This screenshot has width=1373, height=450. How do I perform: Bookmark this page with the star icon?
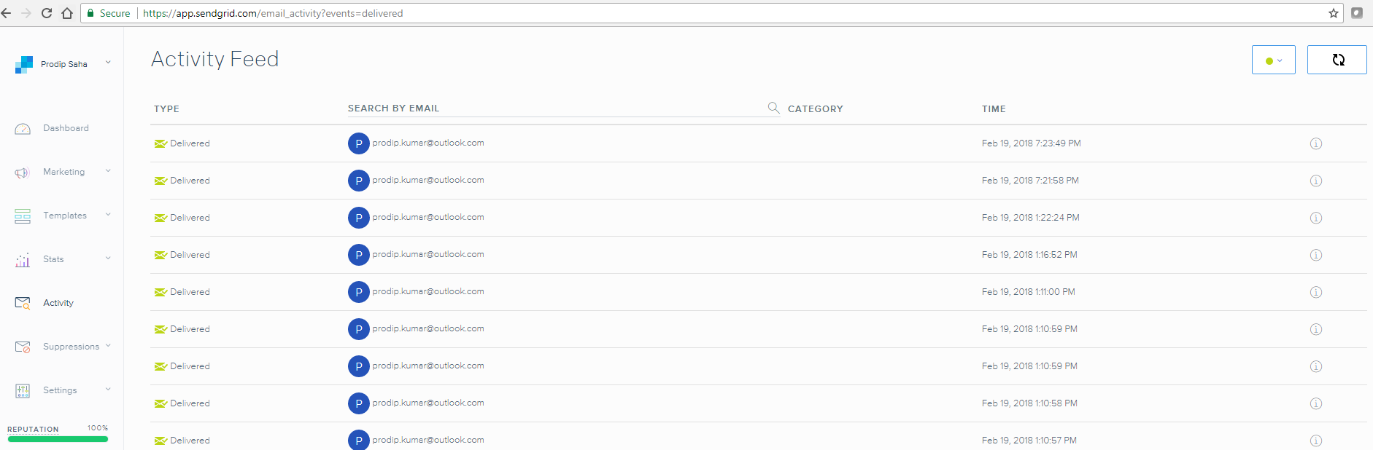[x=1333, y=13]
